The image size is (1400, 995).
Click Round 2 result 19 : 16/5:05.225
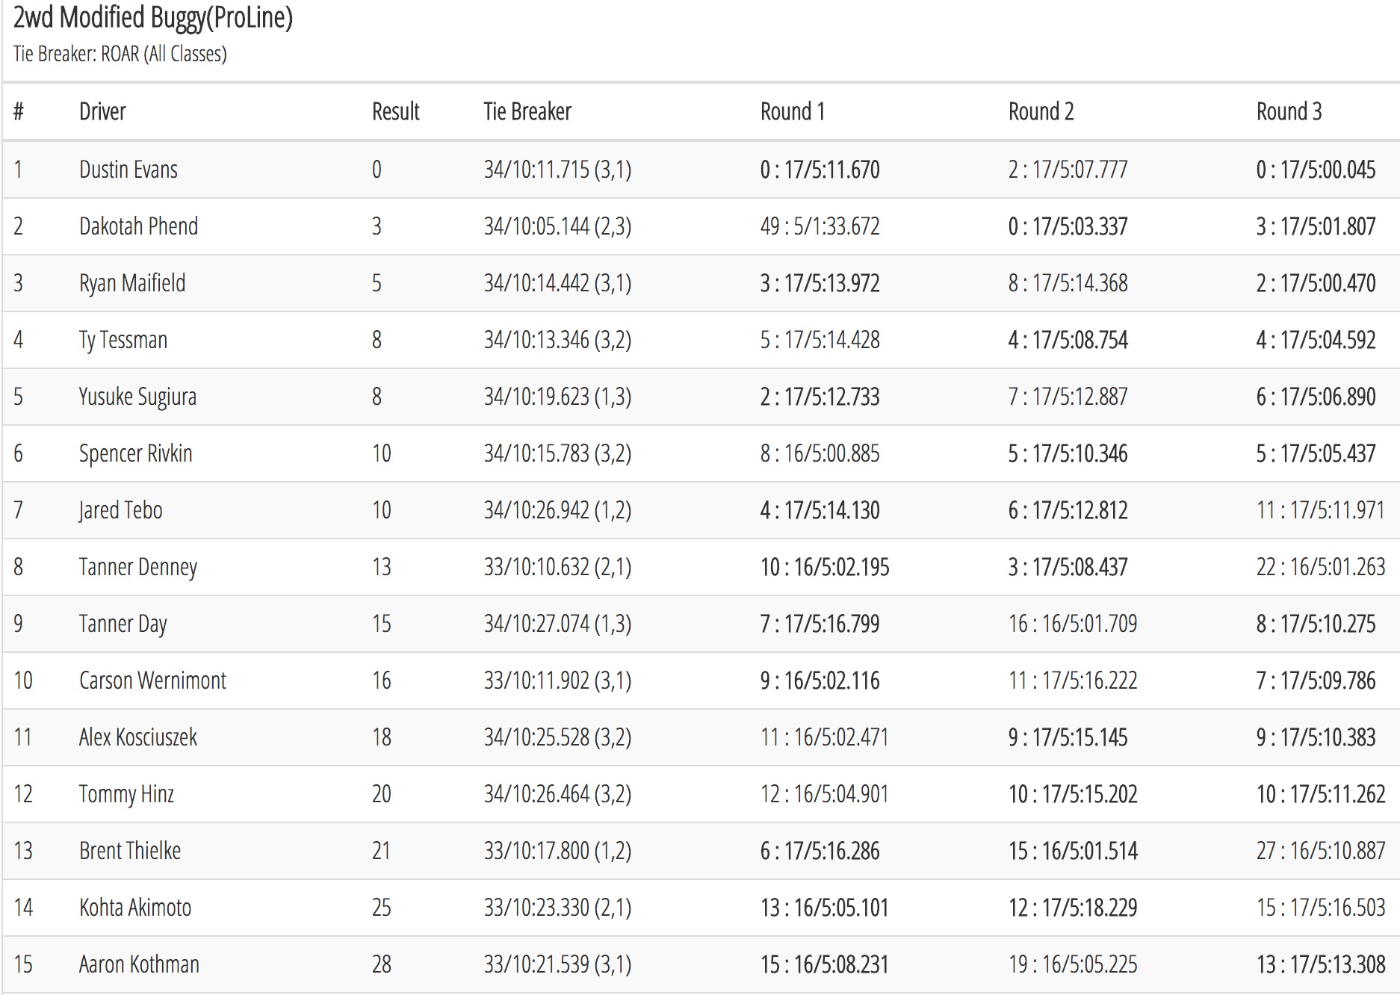click(1073, 964)
